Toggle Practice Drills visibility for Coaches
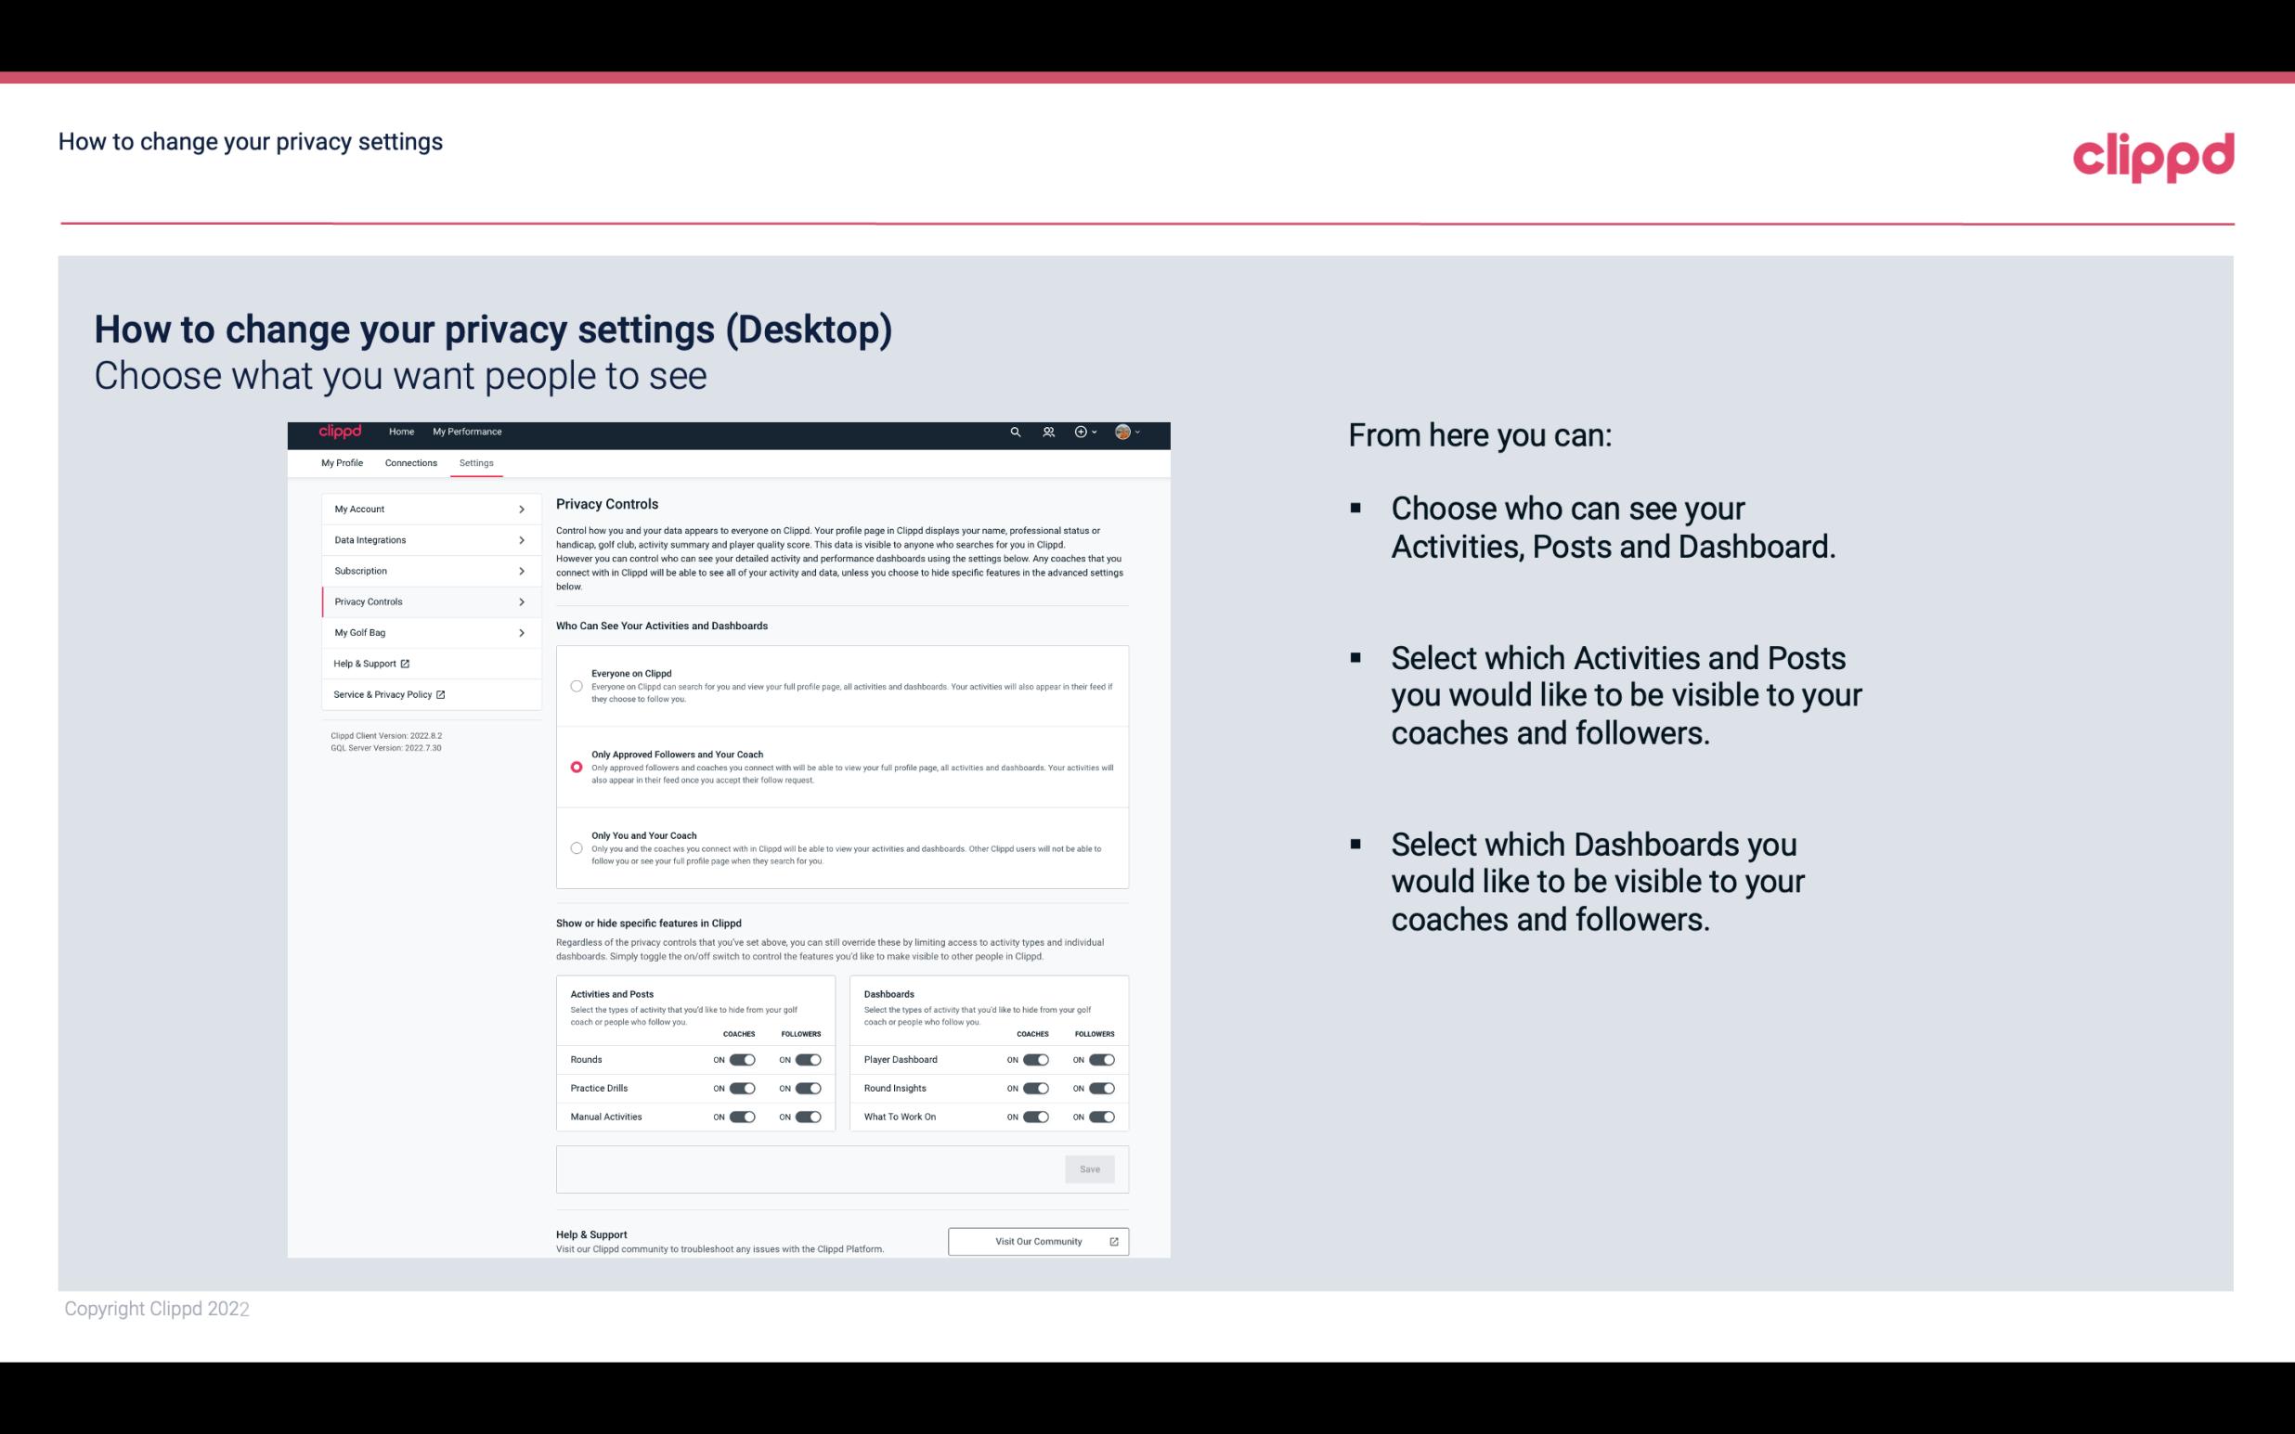Screen dimensions: 2295x1434 point(740,1089)
